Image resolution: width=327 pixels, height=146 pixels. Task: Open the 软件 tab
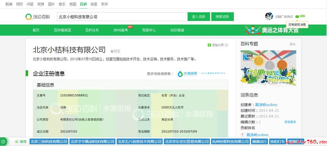(x=104, y=4)
